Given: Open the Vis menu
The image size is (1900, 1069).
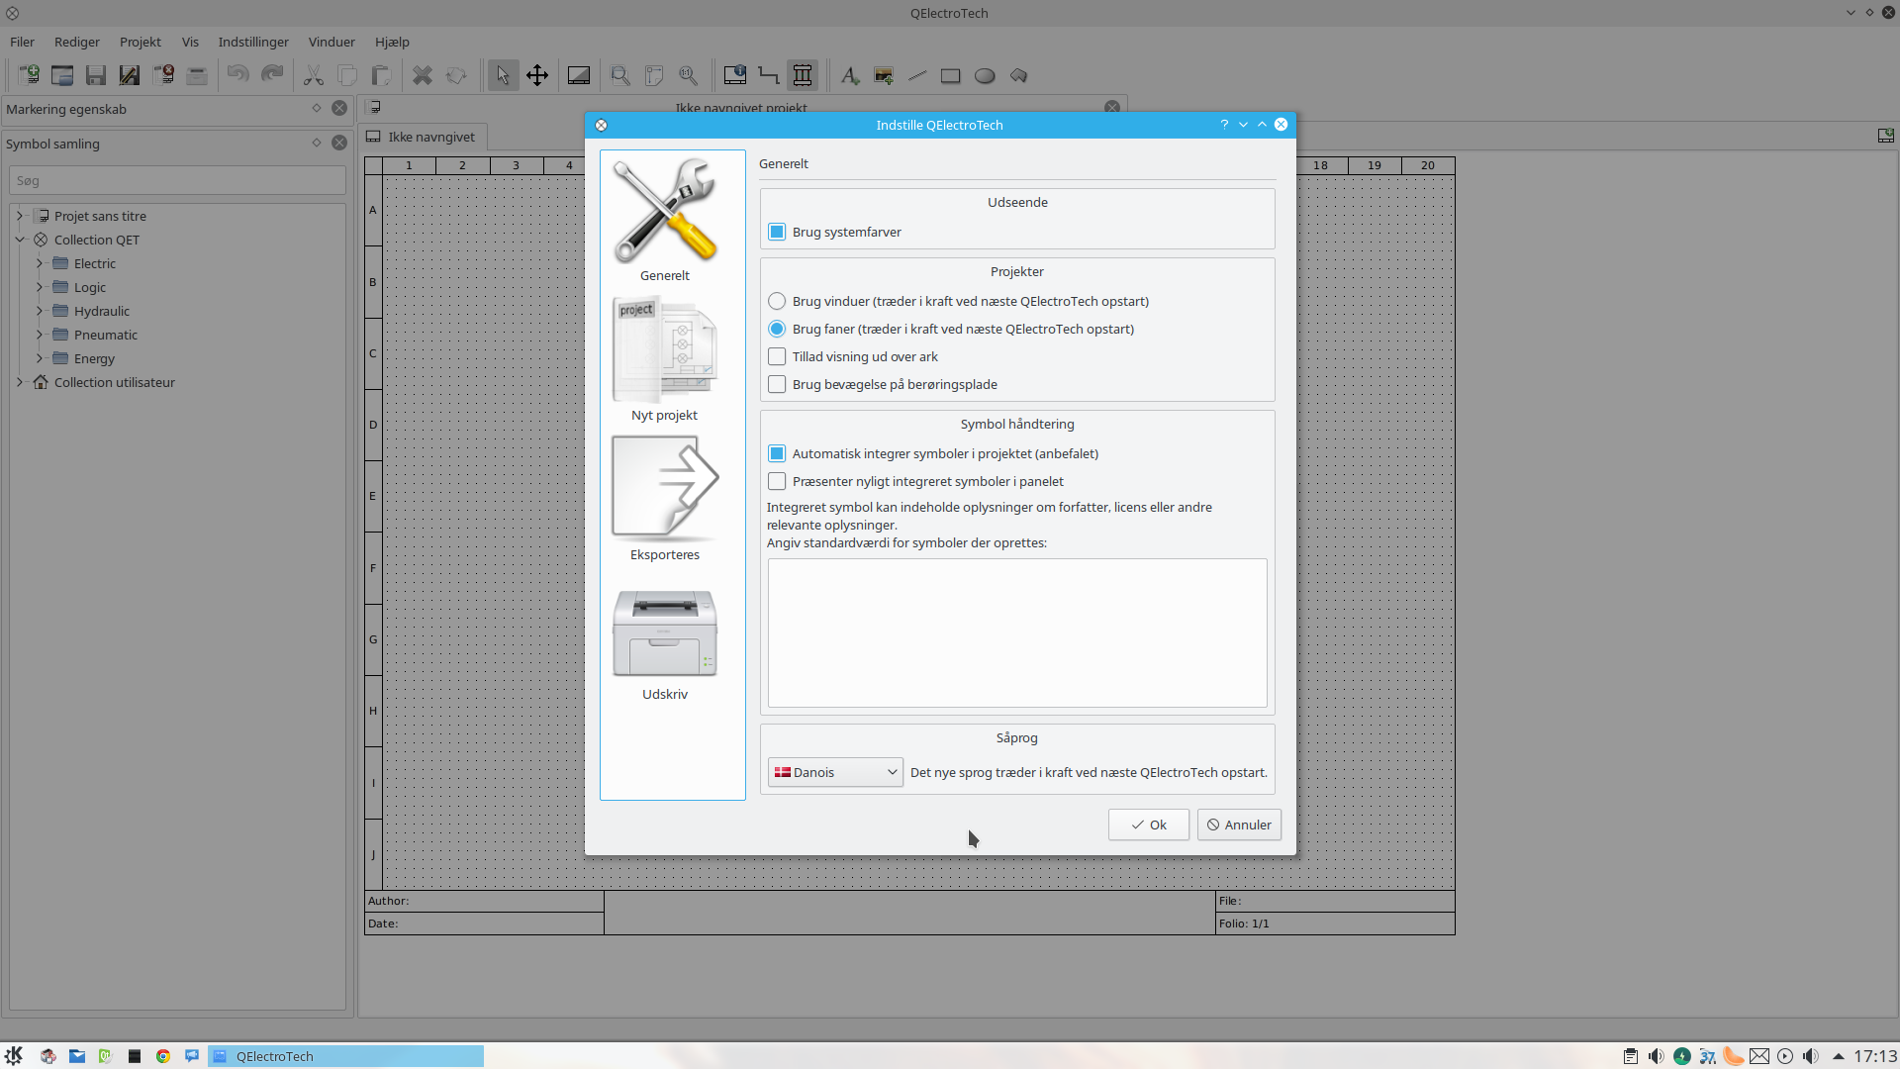Looking at the screenshot, I should pos(190,42).
